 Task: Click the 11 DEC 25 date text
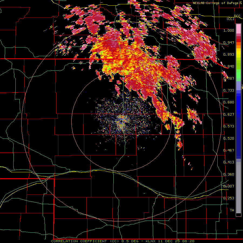pyautogui.click(x=169, y=241)
